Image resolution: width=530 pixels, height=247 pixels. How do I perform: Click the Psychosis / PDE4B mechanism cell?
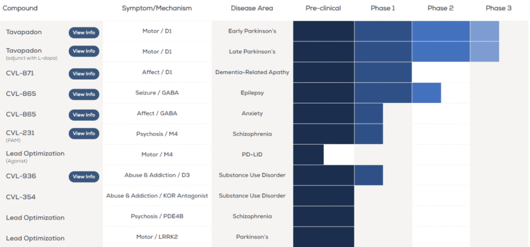click(x=157, y=216)
